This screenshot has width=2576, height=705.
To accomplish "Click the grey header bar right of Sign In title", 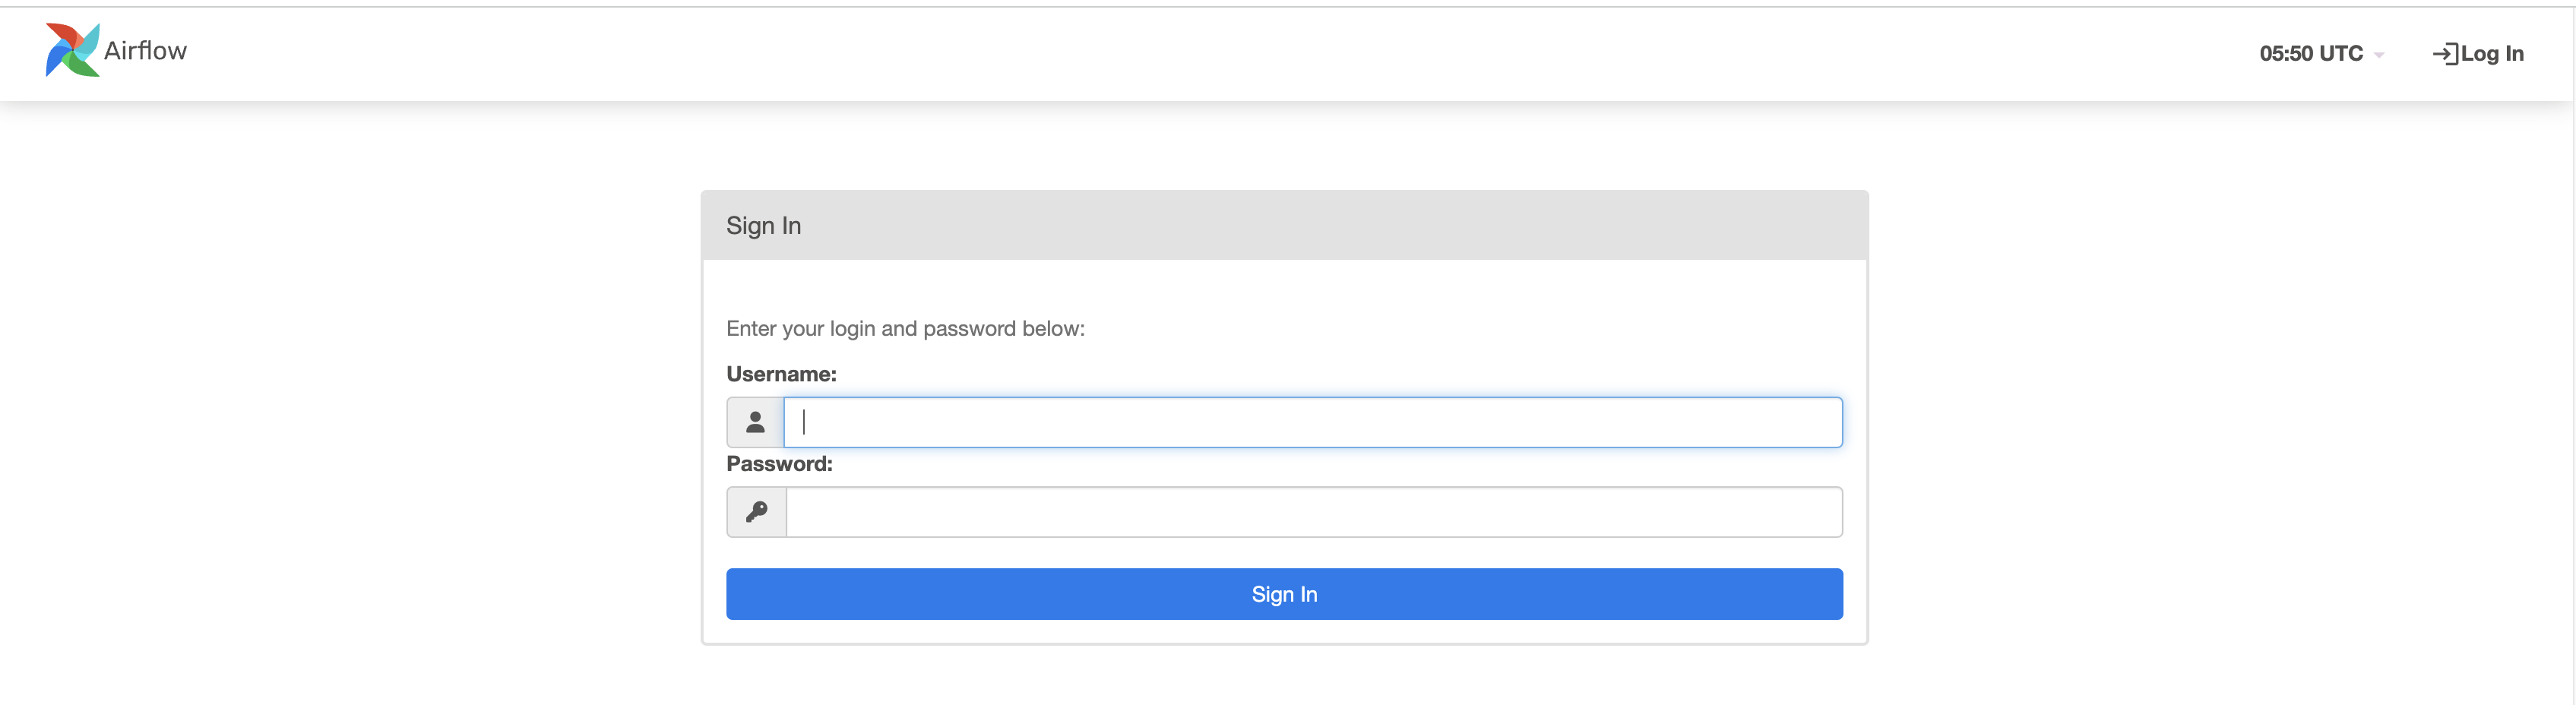I will coord(1400,226).
